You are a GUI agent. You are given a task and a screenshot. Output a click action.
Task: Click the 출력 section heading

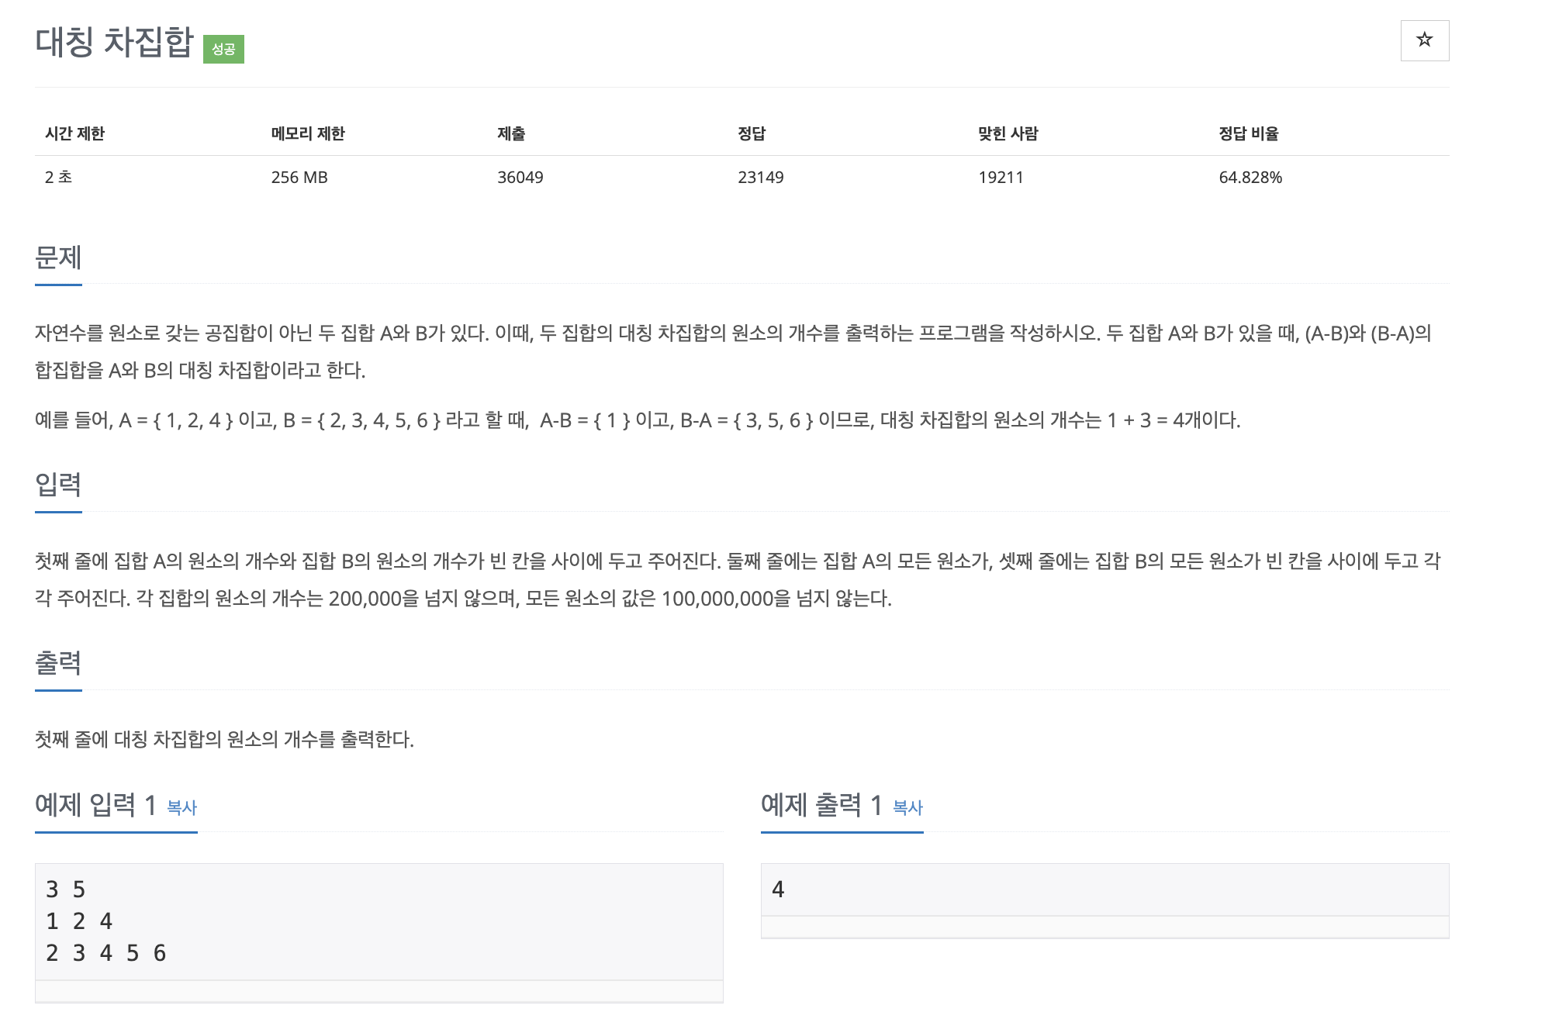point(58,663)
